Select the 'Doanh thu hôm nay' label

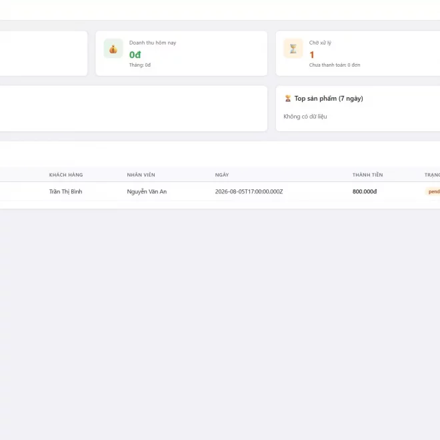(x=153, y=43)
